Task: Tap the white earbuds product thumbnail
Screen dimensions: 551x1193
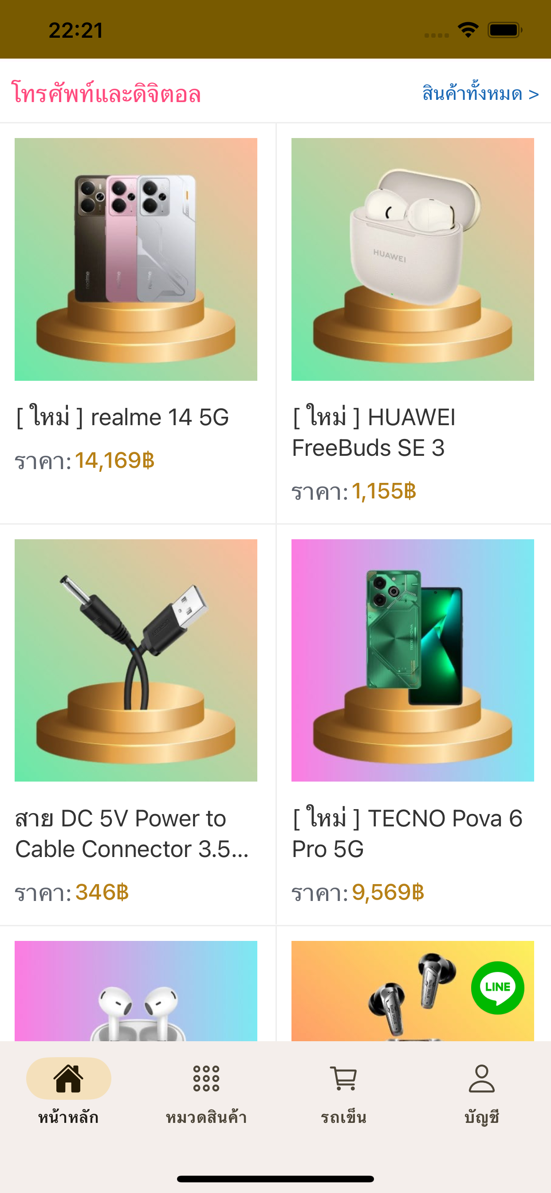Action: [136, 991]
